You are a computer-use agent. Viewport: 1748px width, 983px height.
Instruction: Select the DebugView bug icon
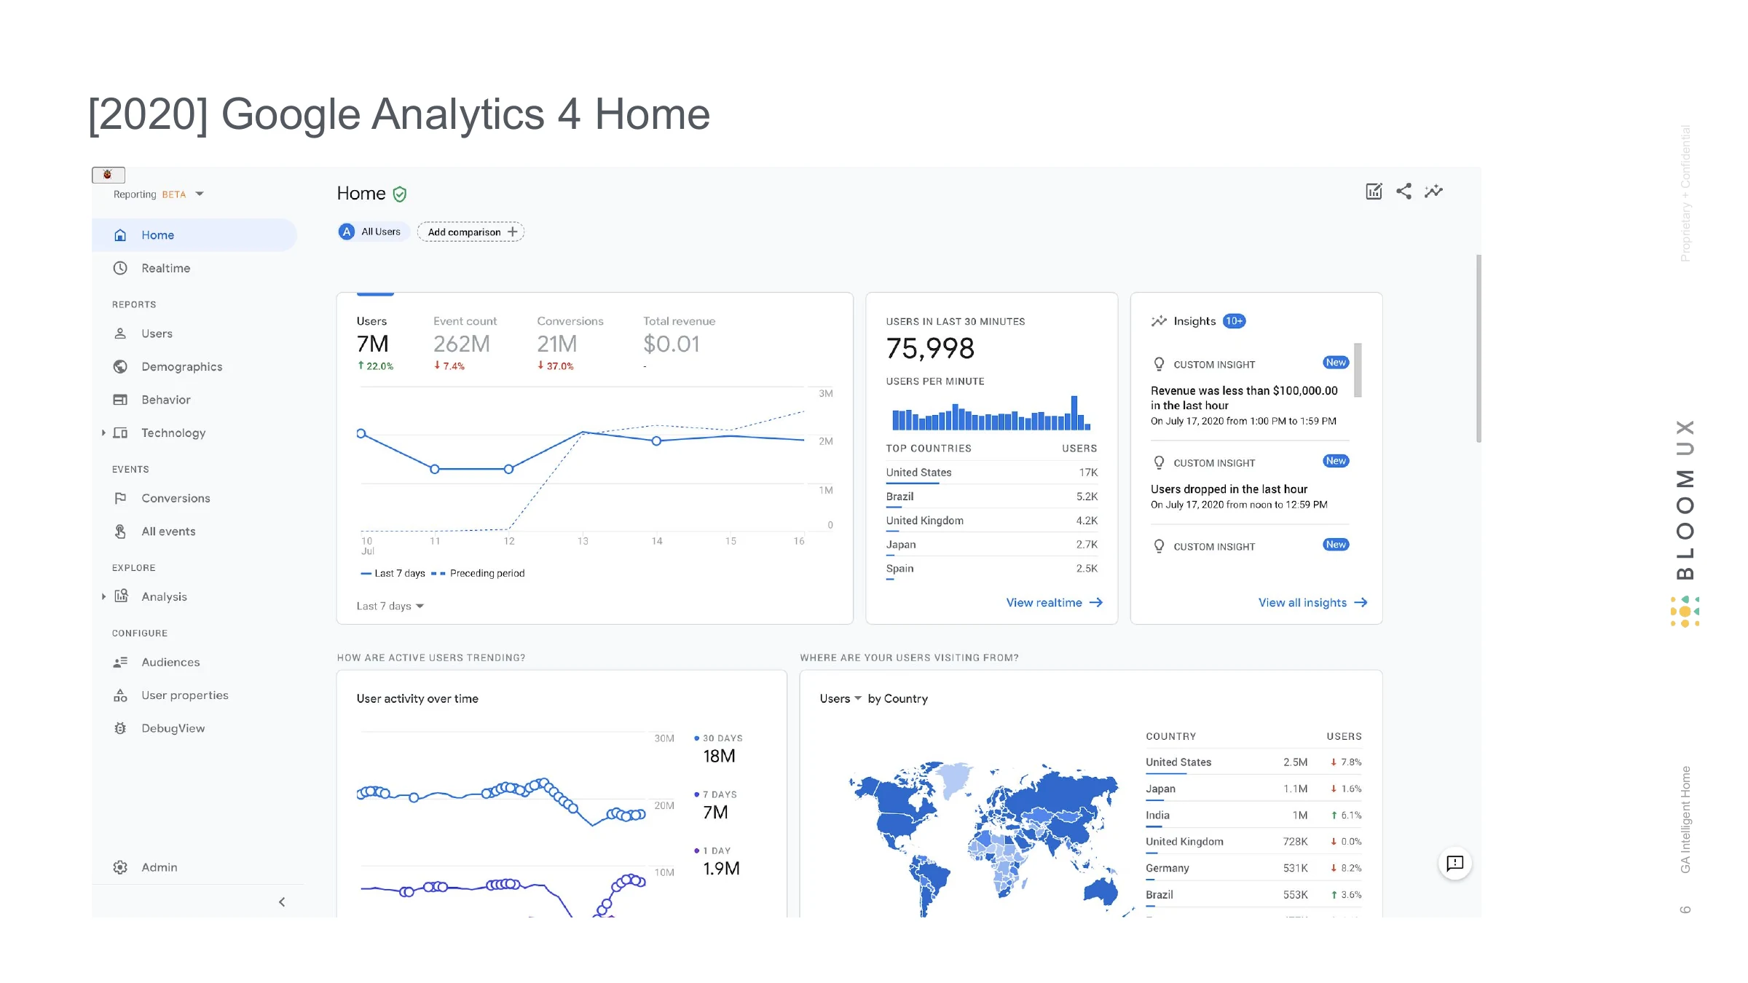[120, 728]
